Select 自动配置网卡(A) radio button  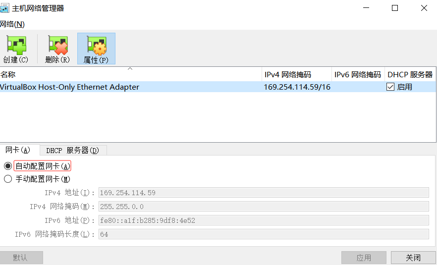(8, 166)
